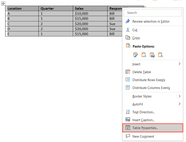186x142 pixels.
Task: Open Table Properties from context menu
Action: 145,128
